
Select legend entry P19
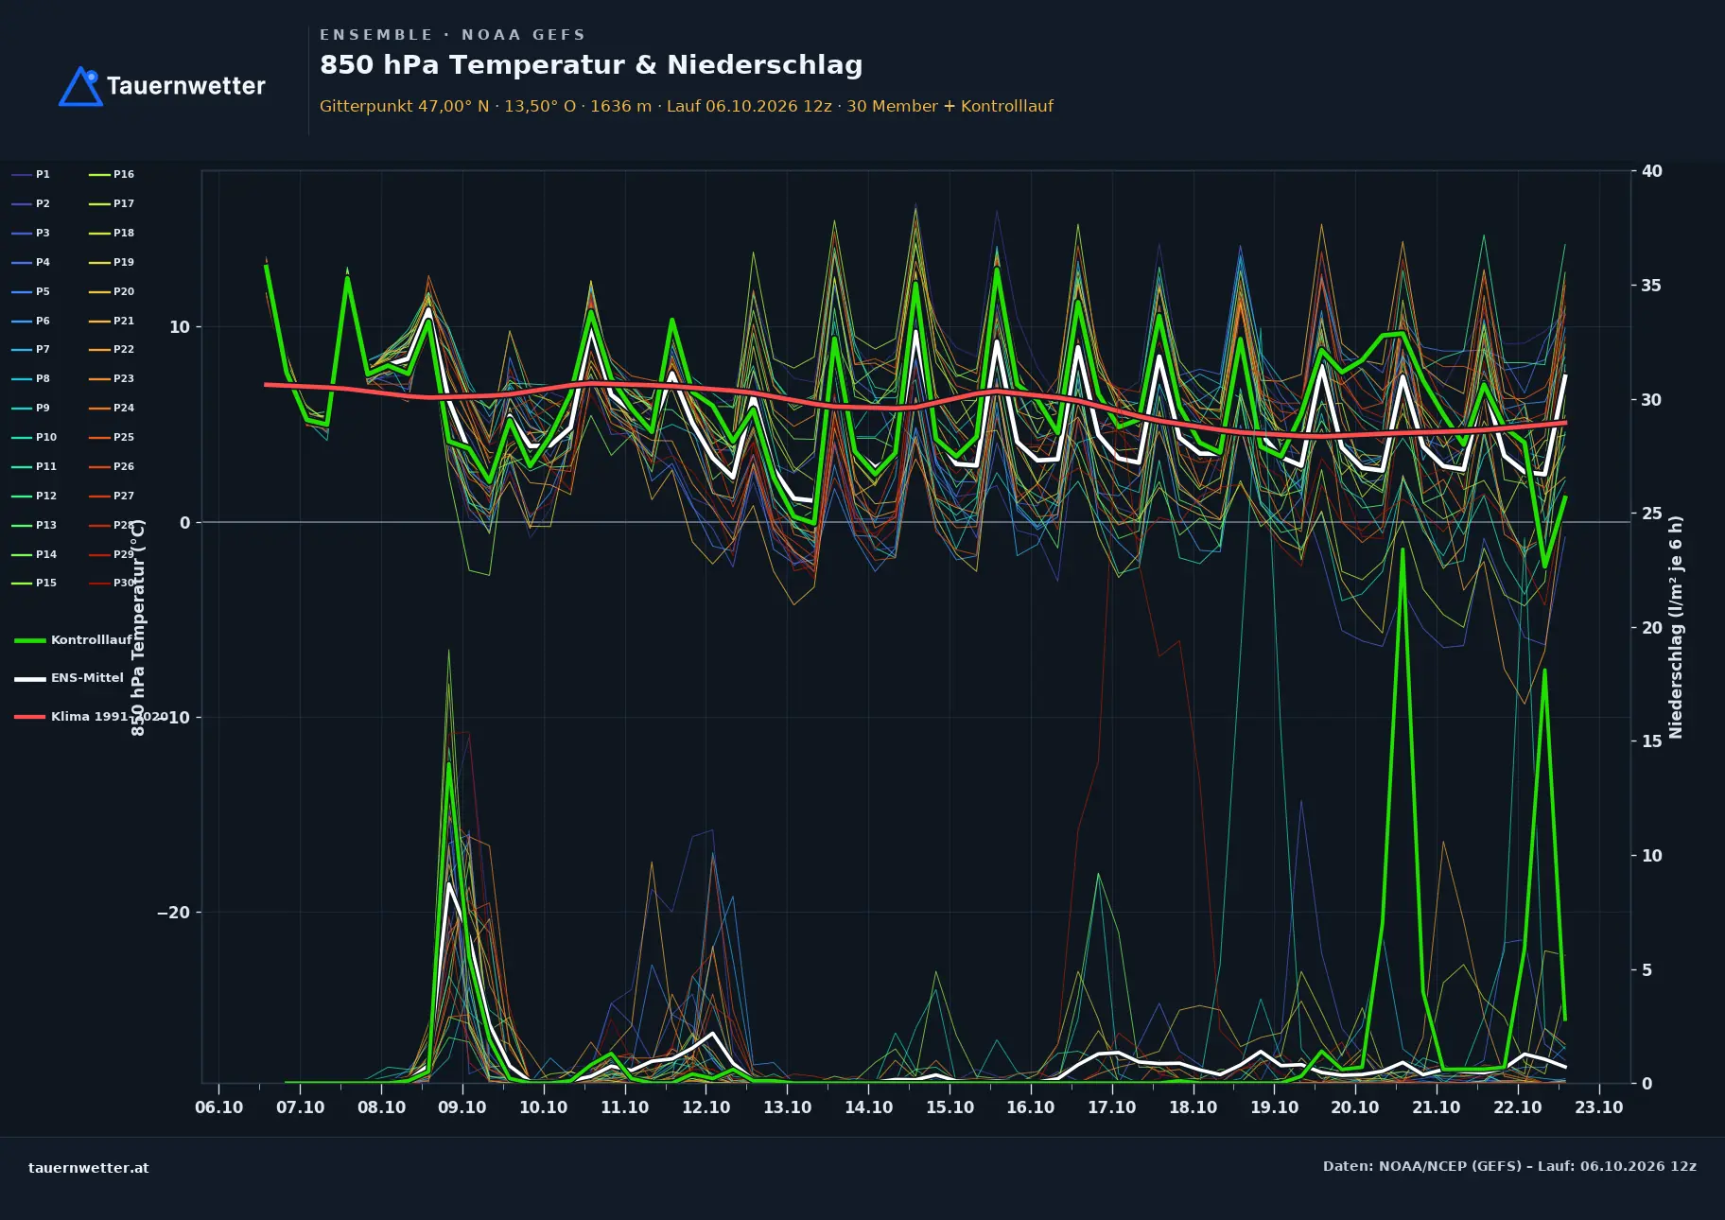click(x=112, y=263)
